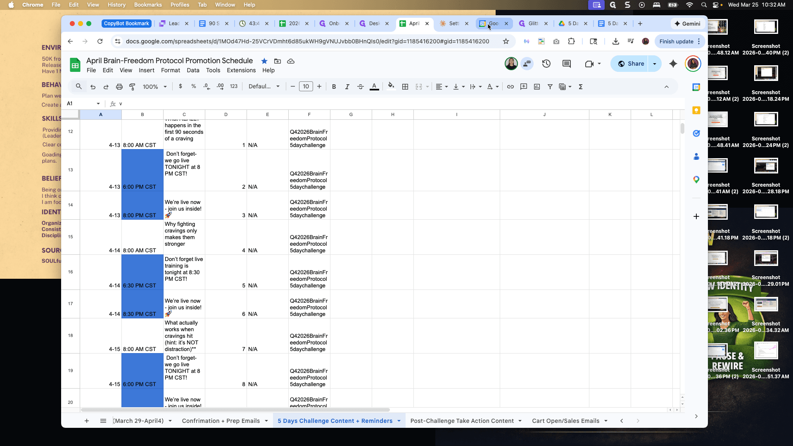
Task: Click the Insert comment icon
Action: tap(524, 87)
